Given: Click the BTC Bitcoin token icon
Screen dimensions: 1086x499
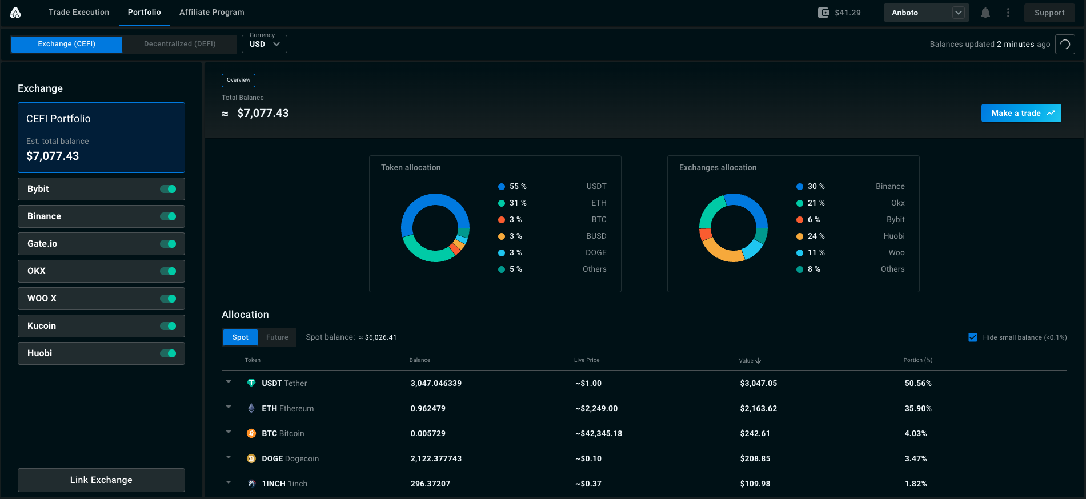Looking at the screenshot, I should [x=251, y=433].
